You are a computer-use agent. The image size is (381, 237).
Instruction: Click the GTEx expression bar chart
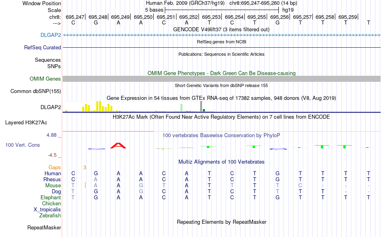138,106
